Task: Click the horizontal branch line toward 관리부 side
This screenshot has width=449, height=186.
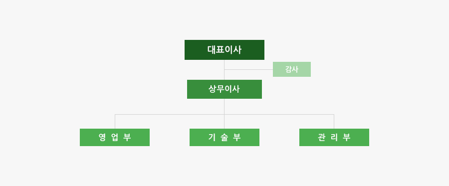Action: [279, 115]
